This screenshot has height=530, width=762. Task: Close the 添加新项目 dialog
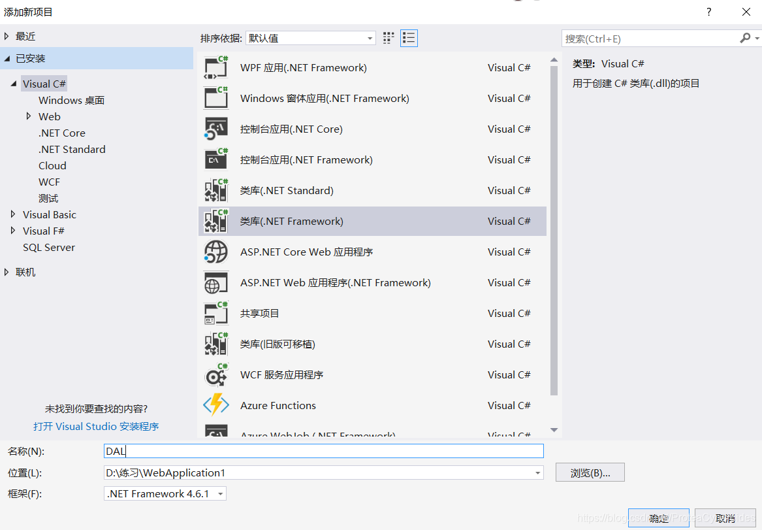point(746,12)
